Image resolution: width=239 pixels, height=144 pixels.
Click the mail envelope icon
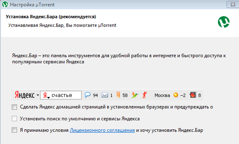pos(104,95)
